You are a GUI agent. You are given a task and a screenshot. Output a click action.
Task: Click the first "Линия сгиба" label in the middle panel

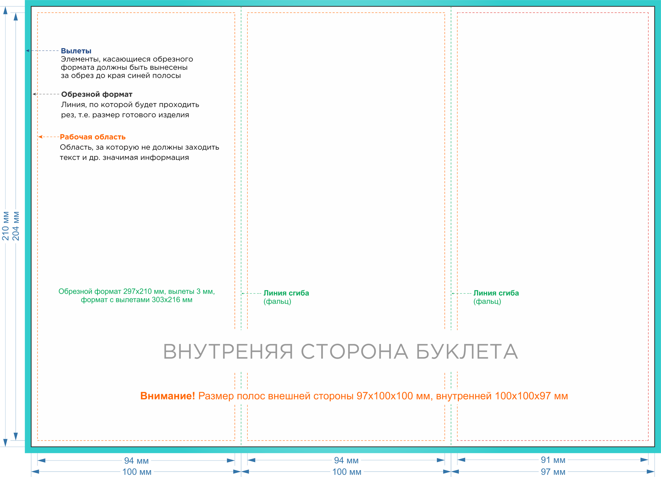[286, 293]
